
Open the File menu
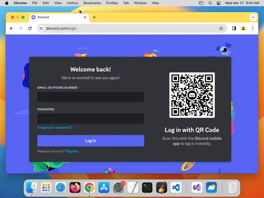point(35,3)
